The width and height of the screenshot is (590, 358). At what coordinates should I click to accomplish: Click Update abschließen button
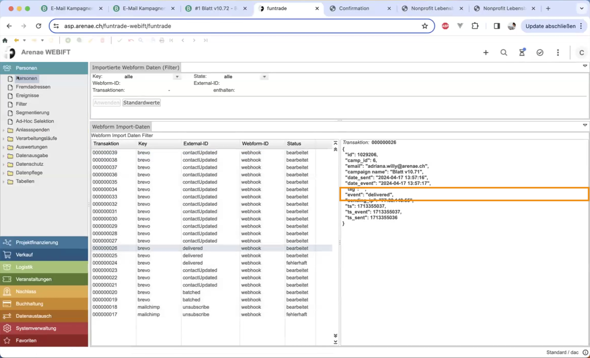pyautogui.click(x=550, y=26)
